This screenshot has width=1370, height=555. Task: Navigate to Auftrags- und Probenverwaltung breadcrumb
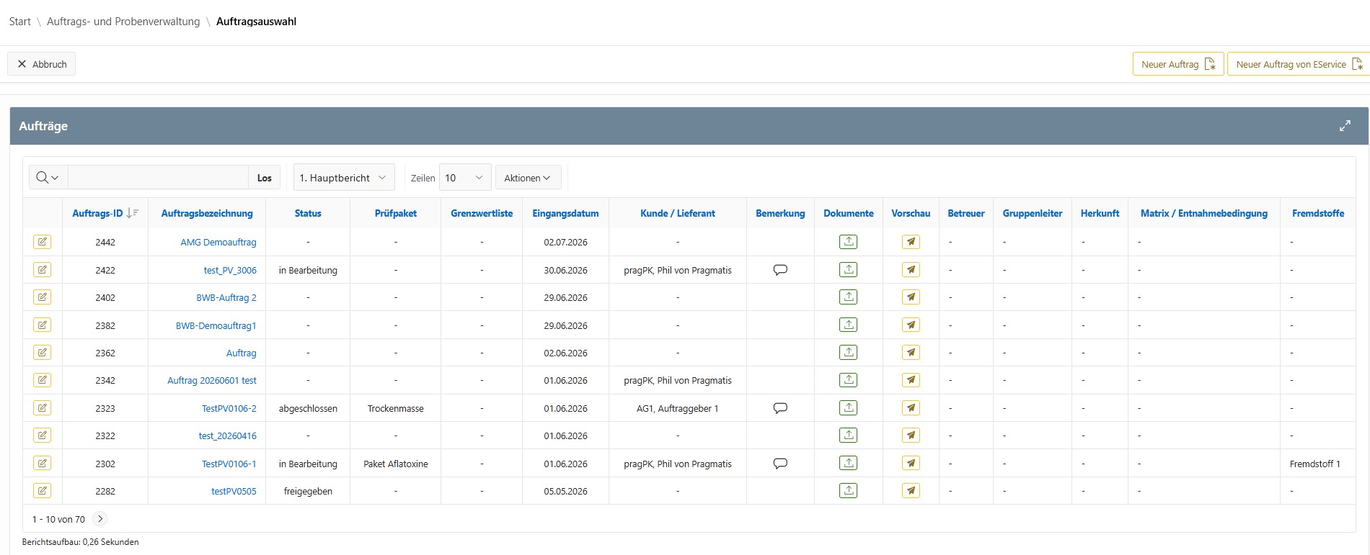[123, 22]
